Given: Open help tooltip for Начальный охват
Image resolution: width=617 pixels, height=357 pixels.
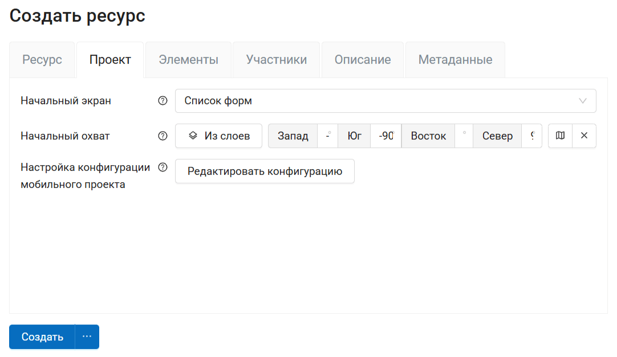Looking at the screenshot, I should [163, 136].
